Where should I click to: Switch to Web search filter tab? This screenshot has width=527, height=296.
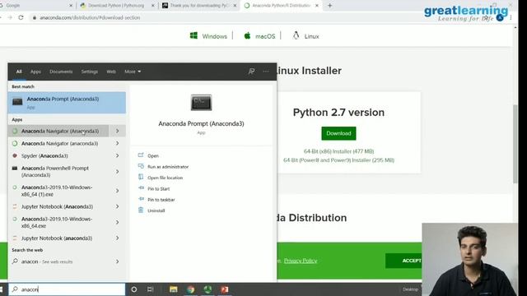pyautogui.click(x=111, y=72)
